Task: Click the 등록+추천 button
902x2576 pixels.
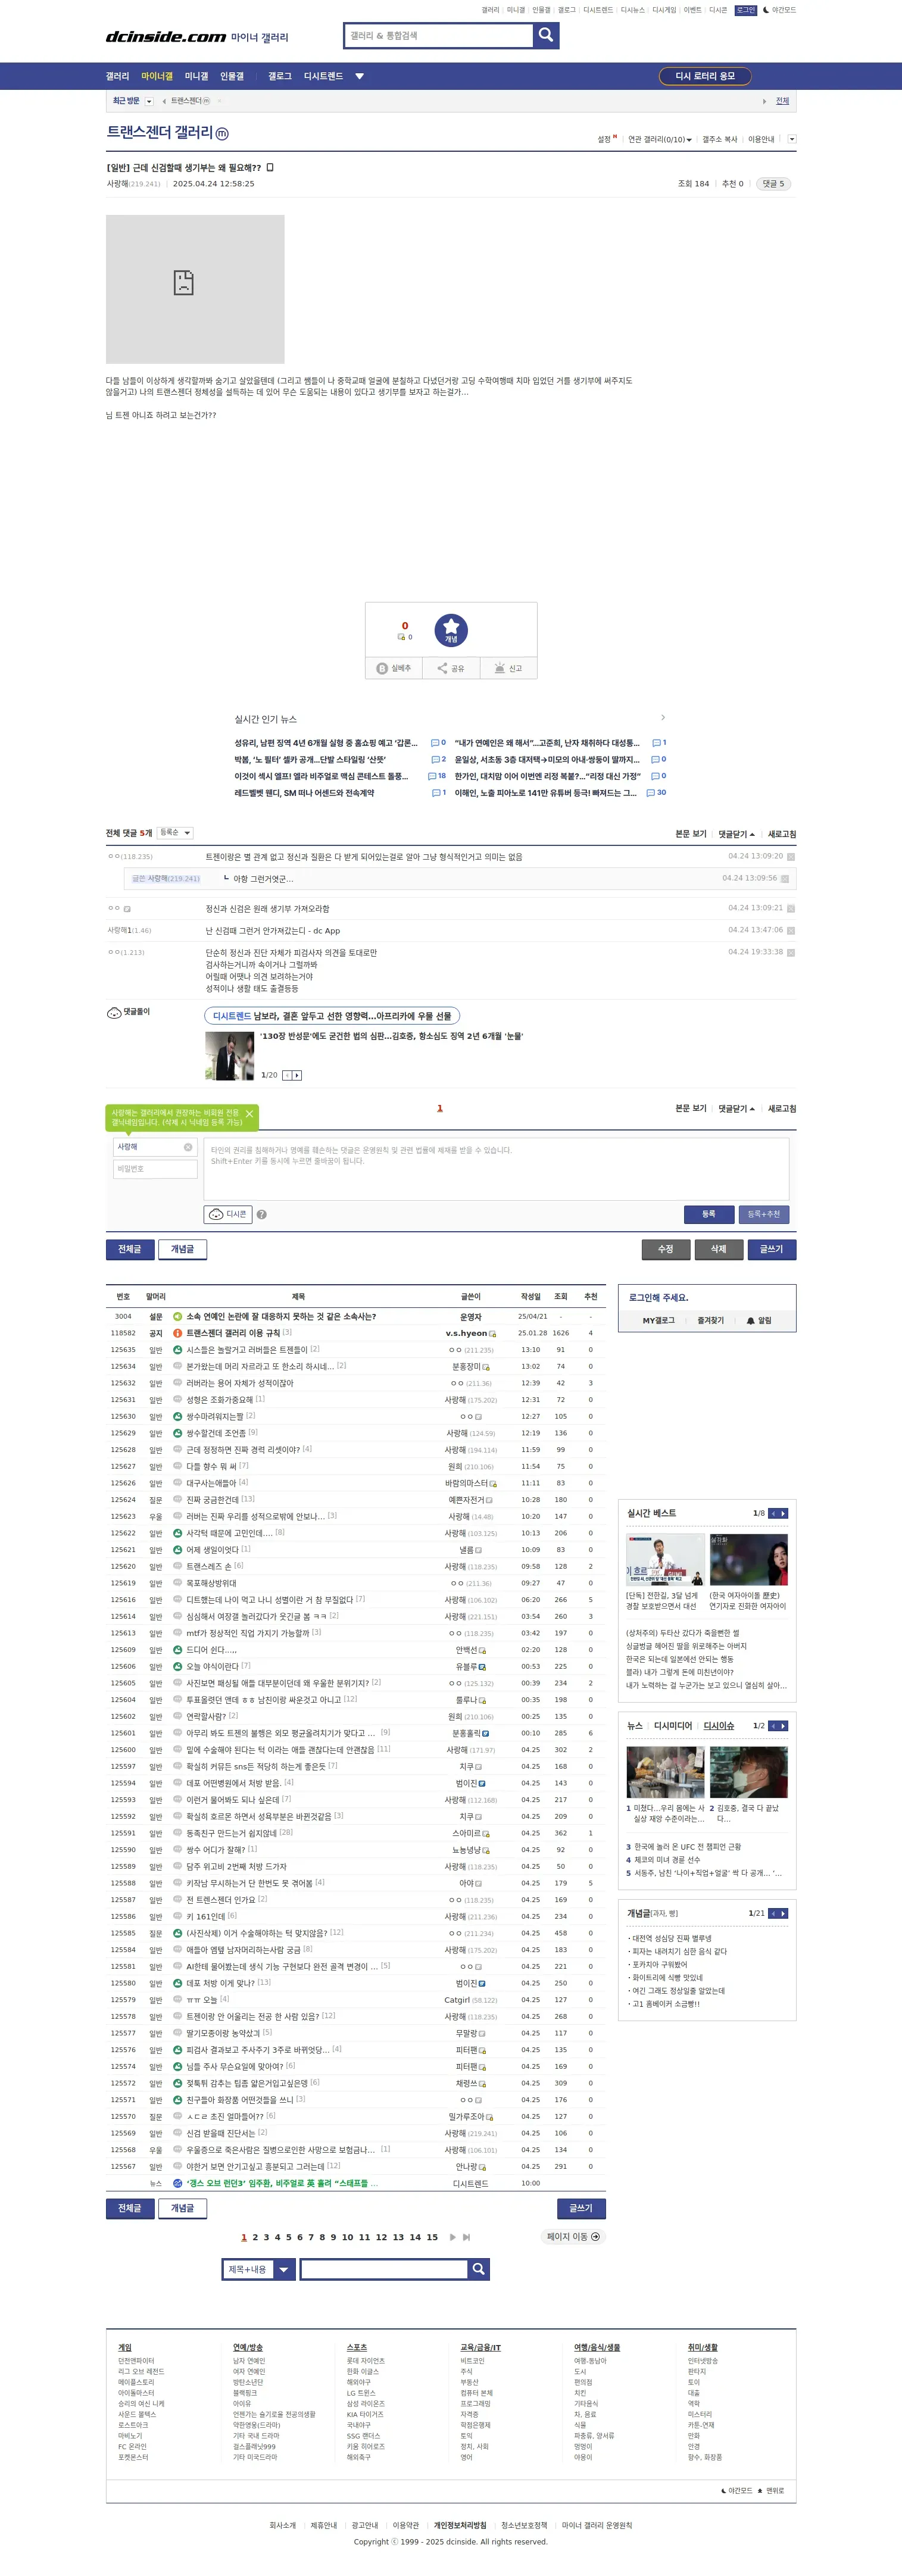Action: click(x=764, y=1214)
